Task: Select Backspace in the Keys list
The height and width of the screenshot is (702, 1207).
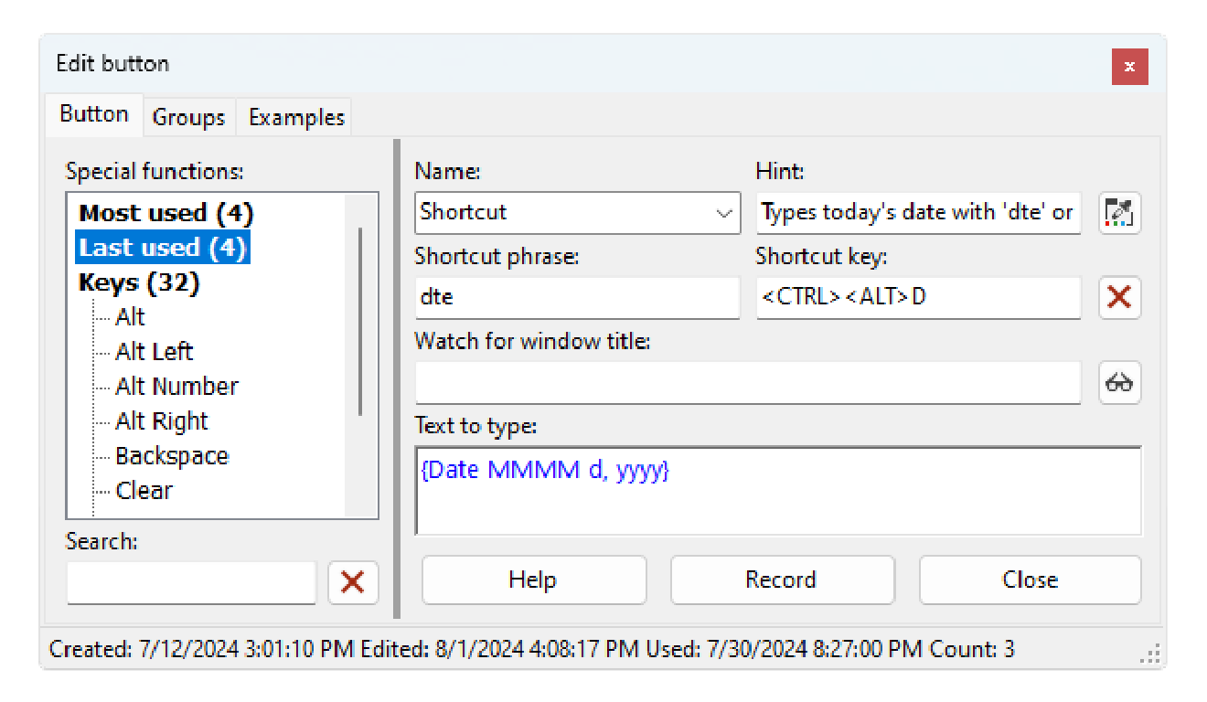Action: pyautogui.click(x=172, y=456)
